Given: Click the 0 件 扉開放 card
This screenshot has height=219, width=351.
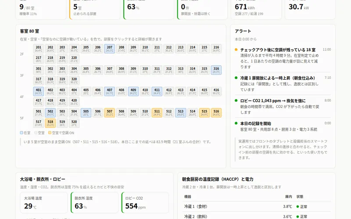Looking at the screenshot, I should tap(202, 10).
